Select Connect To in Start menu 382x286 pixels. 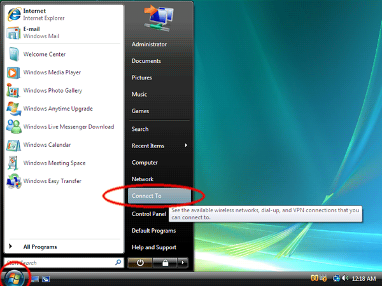(x=146, y=196)
